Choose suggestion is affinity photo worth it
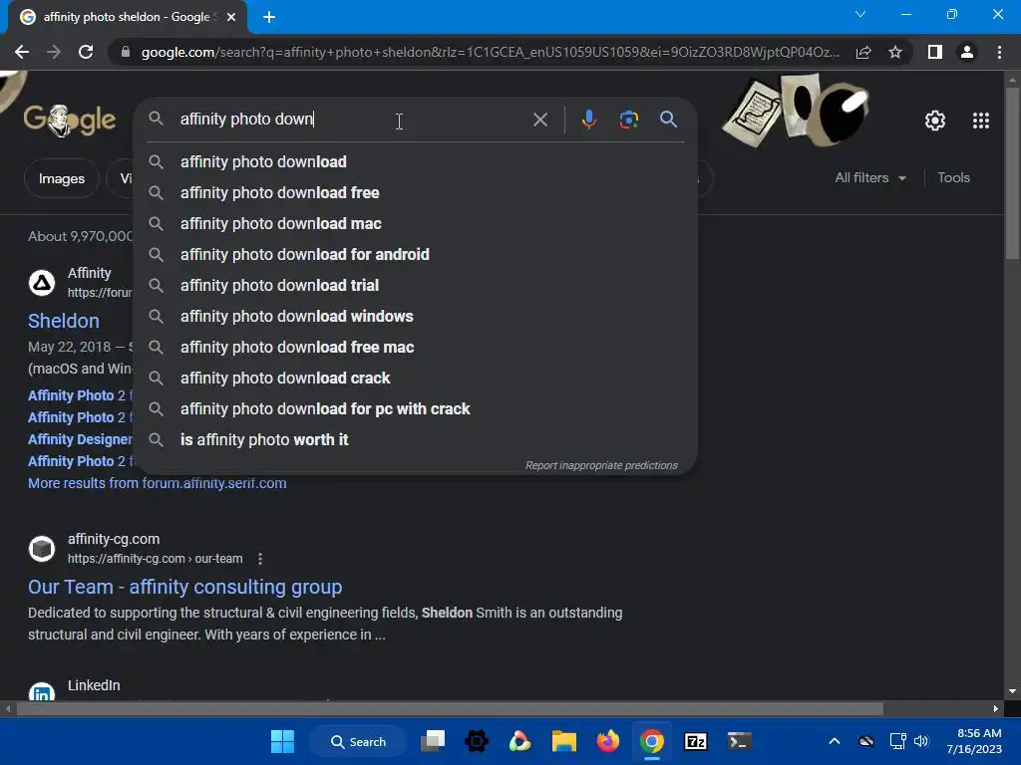1021x765 pixels. 416,439
